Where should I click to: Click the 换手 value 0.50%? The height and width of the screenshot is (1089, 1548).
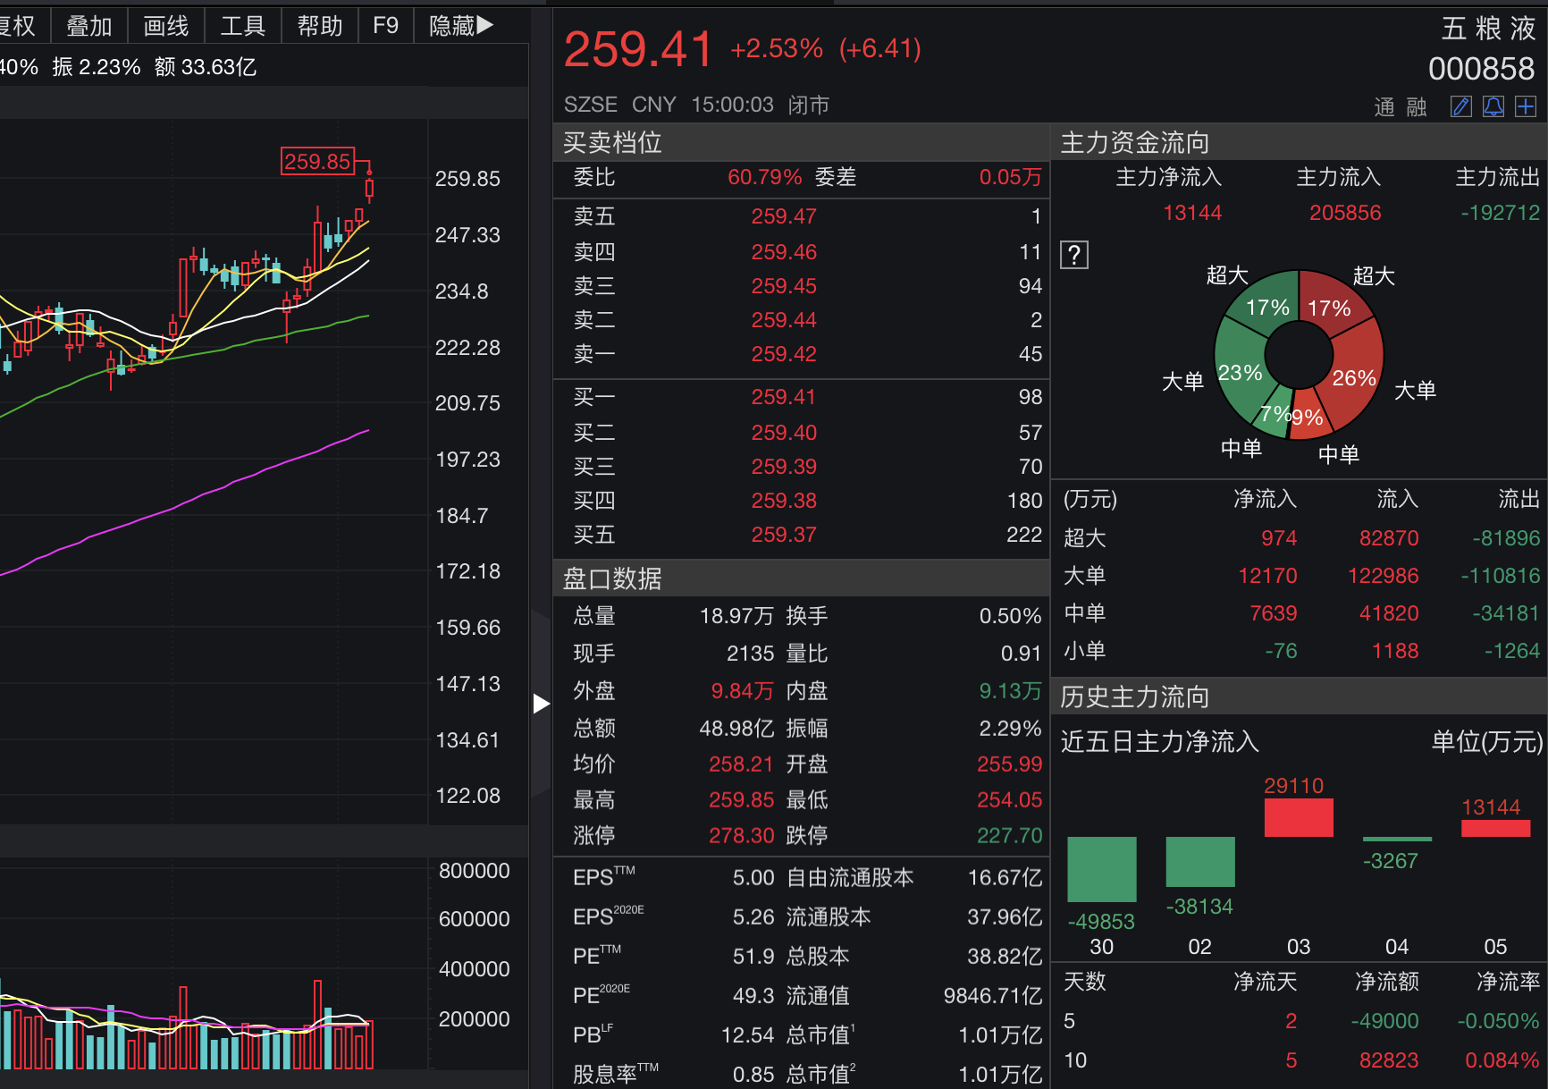click(1010, 616)
